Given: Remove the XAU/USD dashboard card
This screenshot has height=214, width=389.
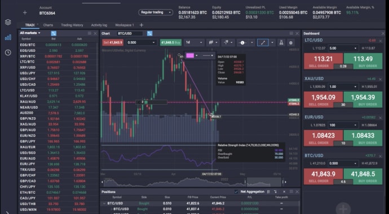Looking at the screenshot, I should (x=381, y=79).
